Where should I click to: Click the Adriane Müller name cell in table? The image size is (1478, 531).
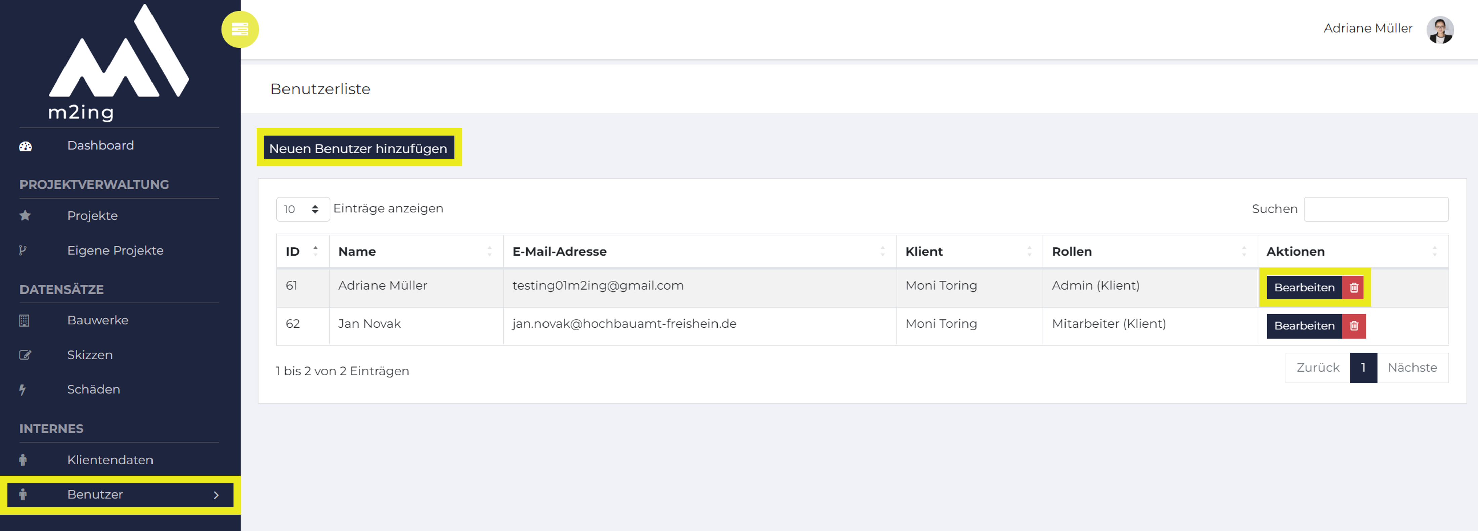416,287
